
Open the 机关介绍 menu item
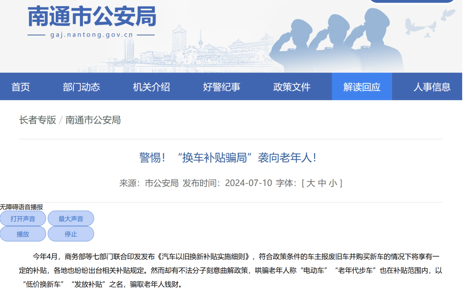click(x=151, y=87)
